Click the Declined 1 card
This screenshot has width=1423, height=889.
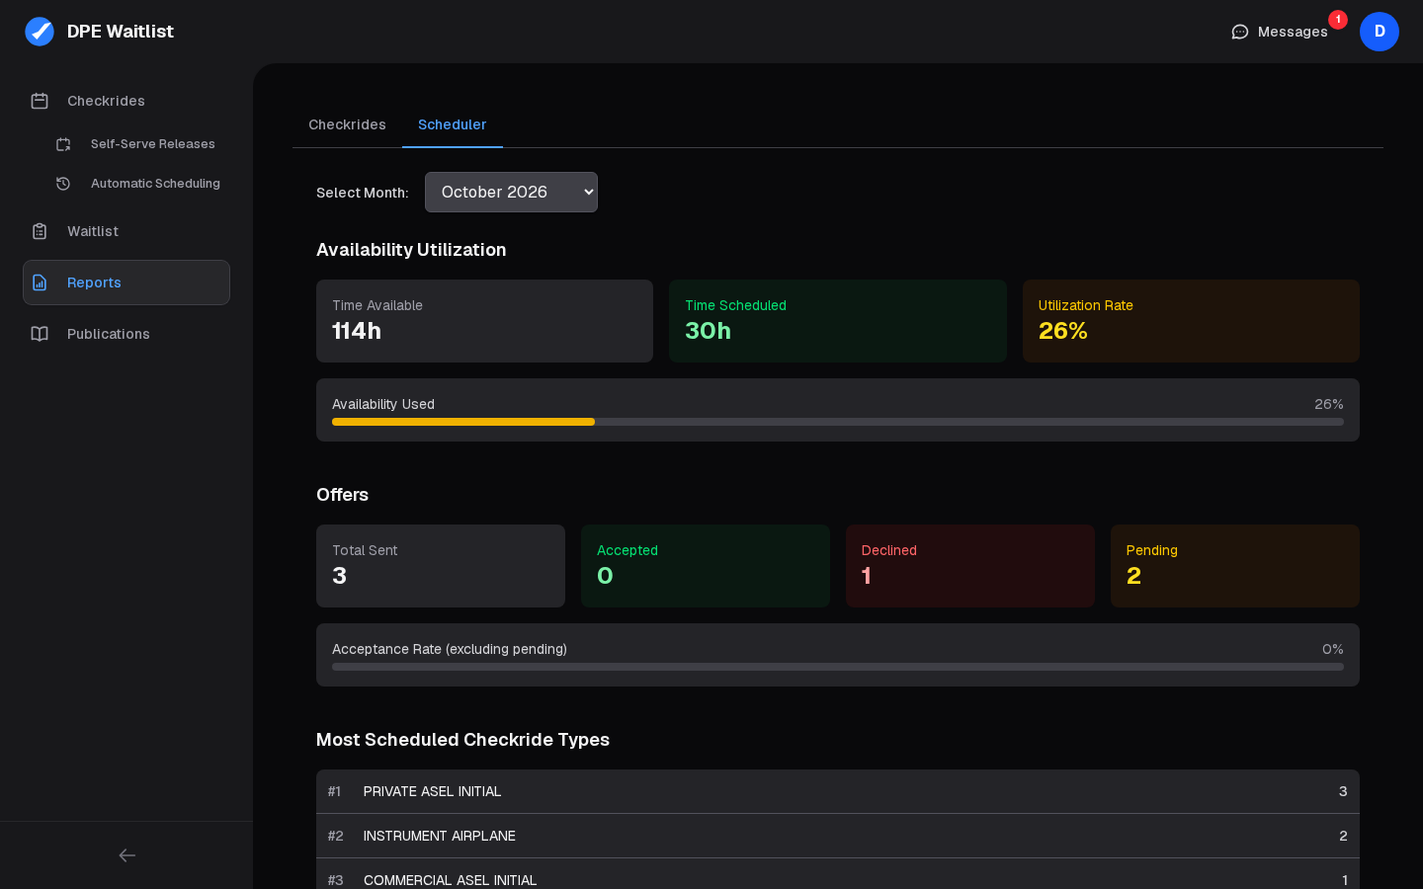(x=970, y=566)
